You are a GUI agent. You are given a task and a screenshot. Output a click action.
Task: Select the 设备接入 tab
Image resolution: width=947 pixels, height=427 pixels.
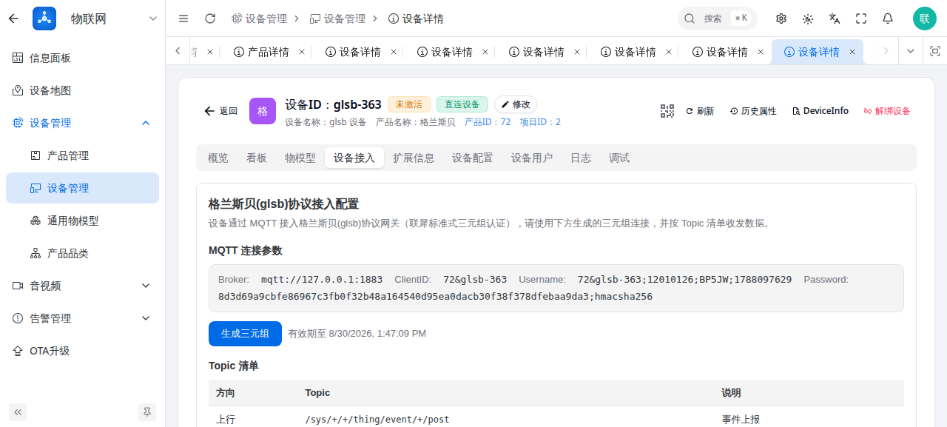(x=354, y=158)
